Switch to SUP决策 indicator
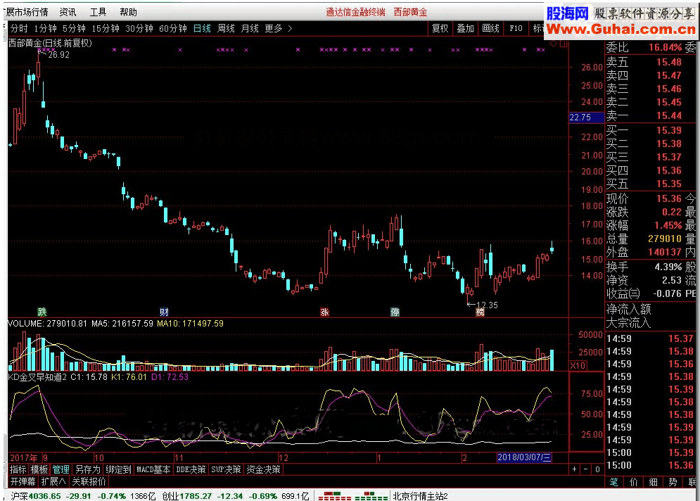The width and height of the screenshot is (700, 501). [226, 469]
